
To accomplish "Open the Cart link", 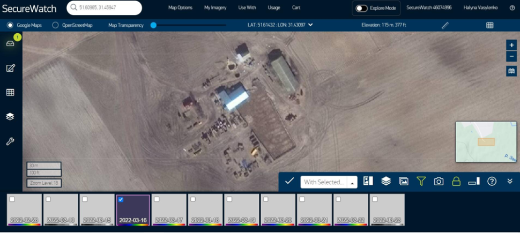I will (x=296, y=8).
